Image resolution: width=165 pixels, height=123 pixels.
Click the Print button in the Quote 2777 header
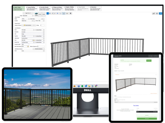(156, 56)
